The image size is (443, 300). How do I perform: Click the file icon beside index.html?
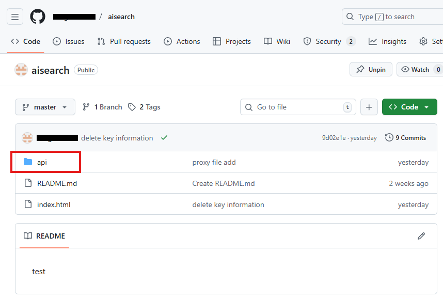pyautogui.click(x=28, y=204)
